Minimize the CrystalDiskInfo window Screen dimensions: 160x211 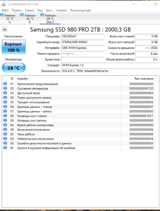134,4
